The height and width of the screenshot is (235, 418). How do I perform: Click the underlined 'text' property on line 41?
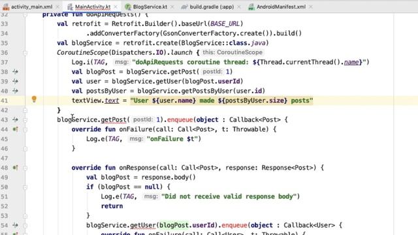[x=112, y=101]
